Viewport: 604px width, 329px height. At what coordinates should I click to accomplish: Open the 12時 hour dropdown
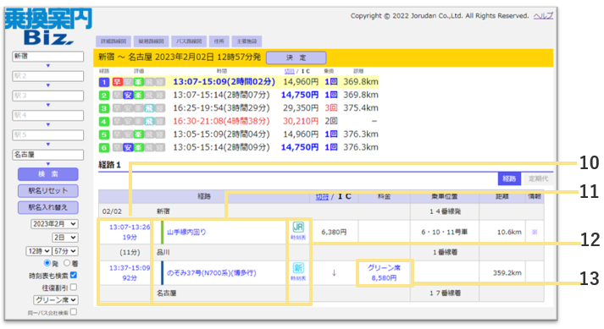coord(38,251)
